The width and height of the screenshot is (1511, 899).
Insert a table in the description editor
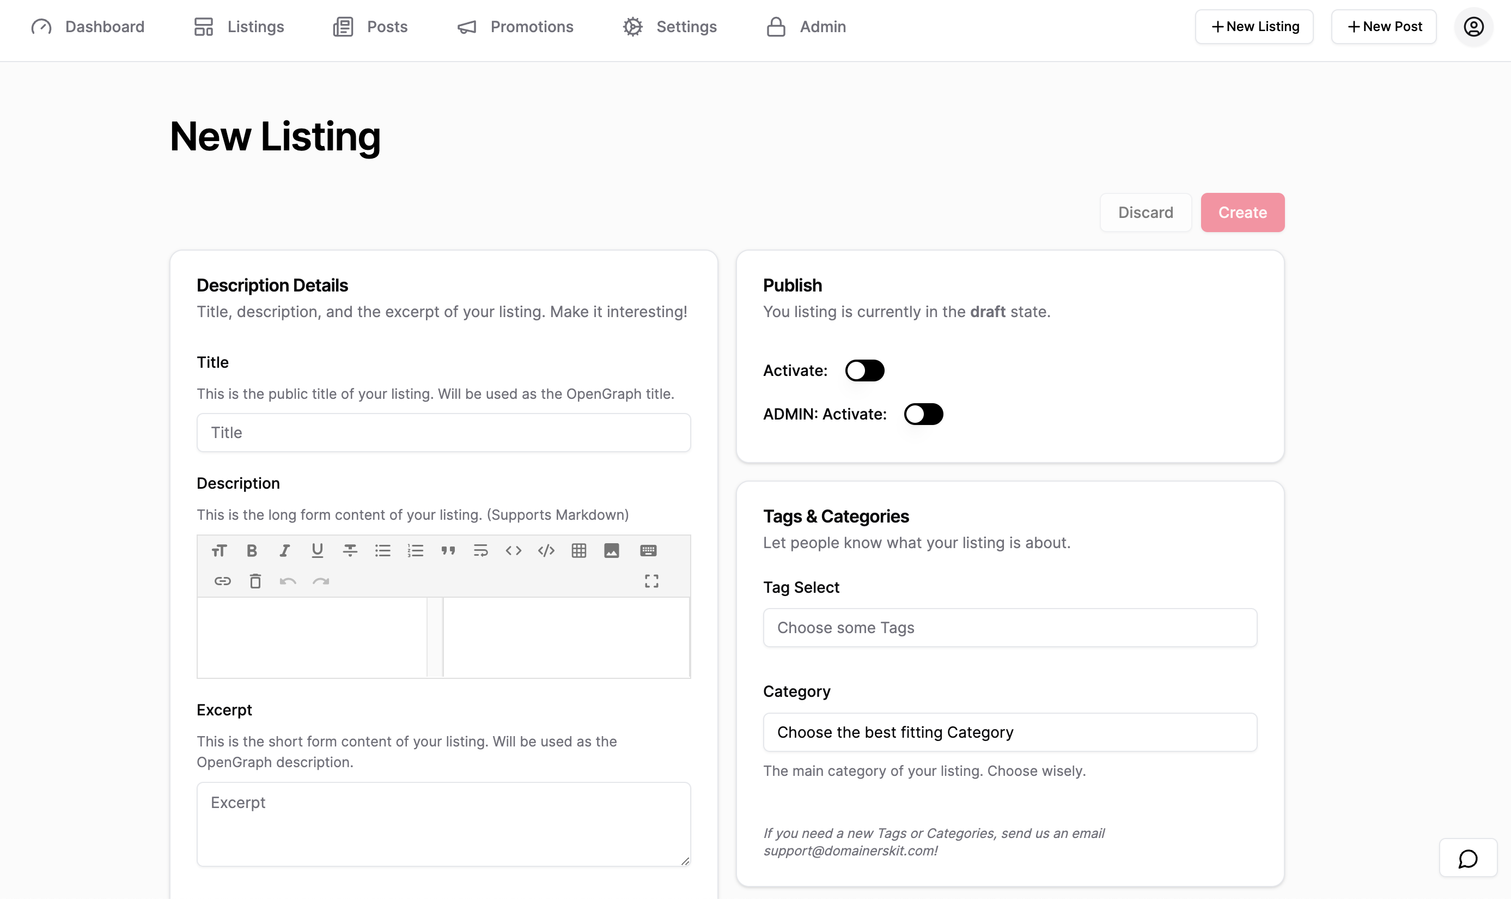coord(578,550)
